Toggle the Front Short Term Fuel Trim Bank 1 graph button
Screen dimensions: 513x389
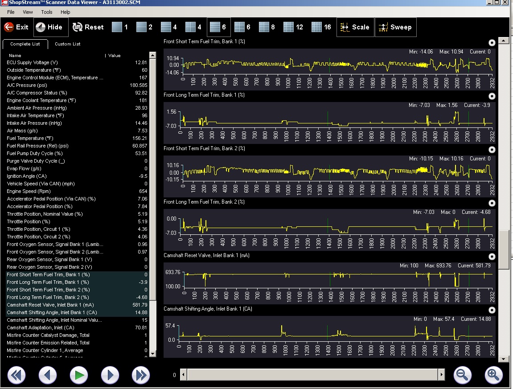pyautogui.click(x=492, y=43)
